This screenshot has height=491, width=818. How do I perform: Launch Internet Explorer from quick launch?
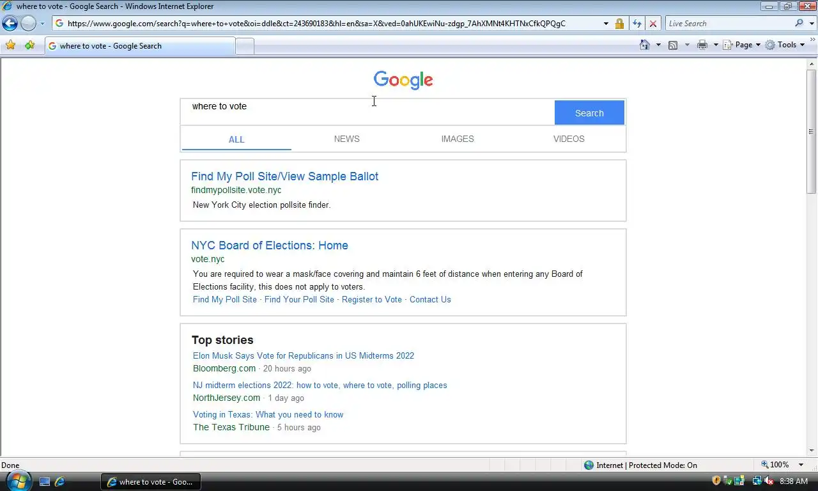coord(60,481)
